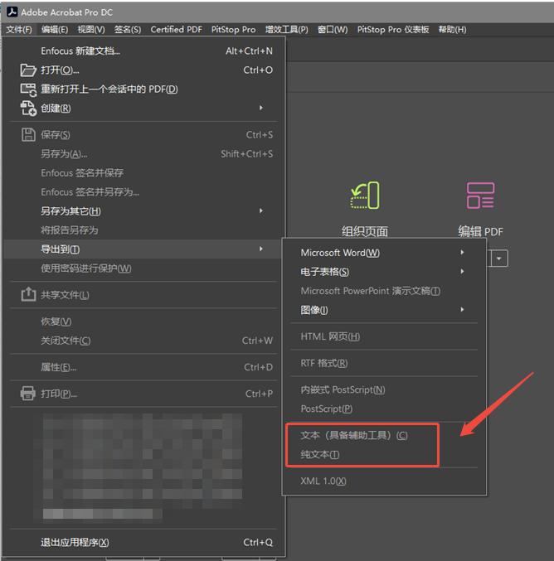
Task: Choose 共享文件(L) menu entry
Action: [143, 295]
